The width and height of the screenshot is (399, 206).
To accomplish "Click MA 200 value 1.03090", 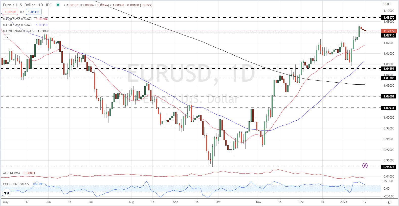I will [43, 31].
